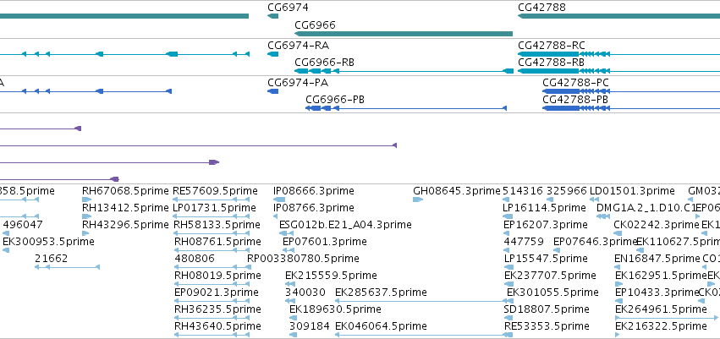Click feature labeled 309184
This screenshot has width=720, height=339.
click(x=310, y=326)
